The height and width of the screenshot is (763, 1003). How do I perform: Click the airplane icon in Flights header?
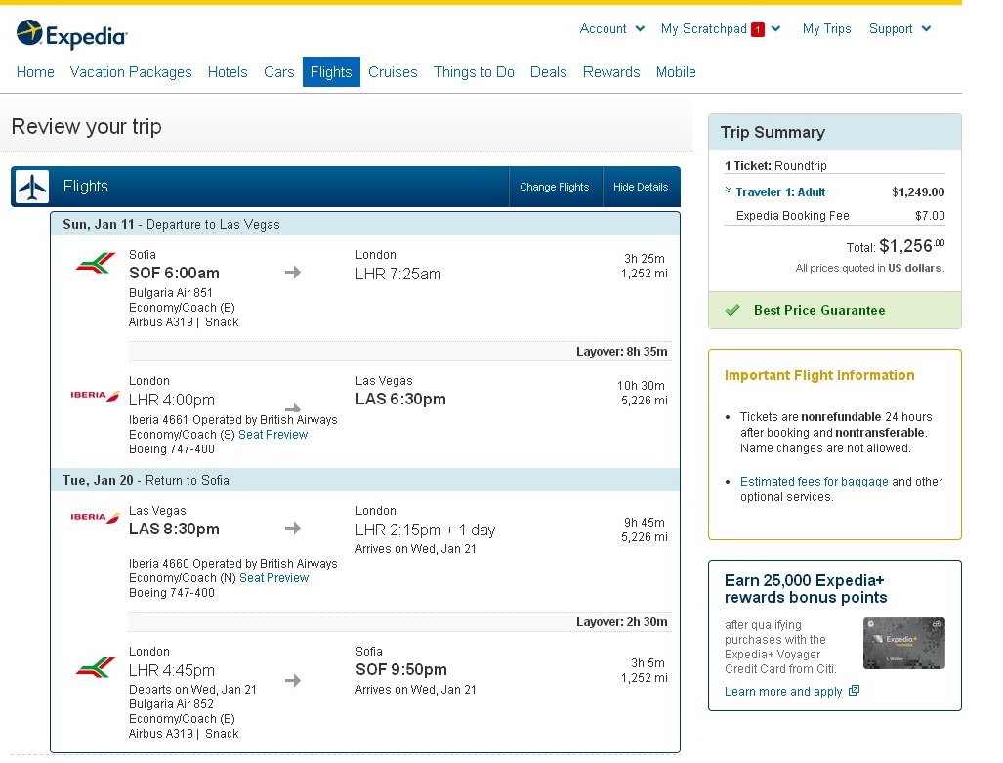(x=32, y=187)
